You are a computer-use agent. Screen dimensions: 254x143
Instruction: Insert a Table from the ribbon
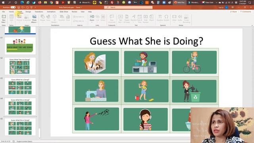(12, 18)
